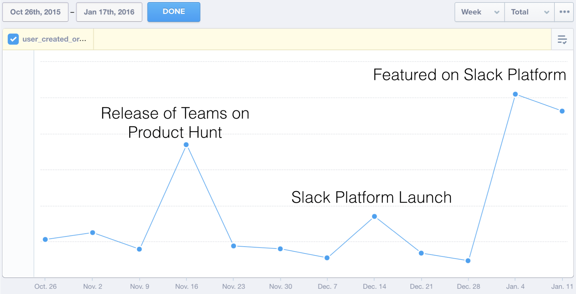Select the Nov. 16 peak data point
The height and width of the screenshot is (294, 576).
point(186,145)
